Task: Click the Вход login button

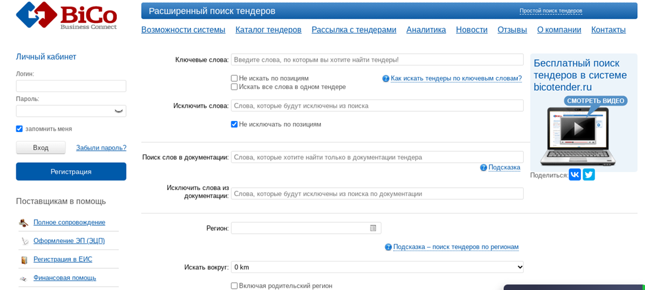Action: click(x=41, y=148)
